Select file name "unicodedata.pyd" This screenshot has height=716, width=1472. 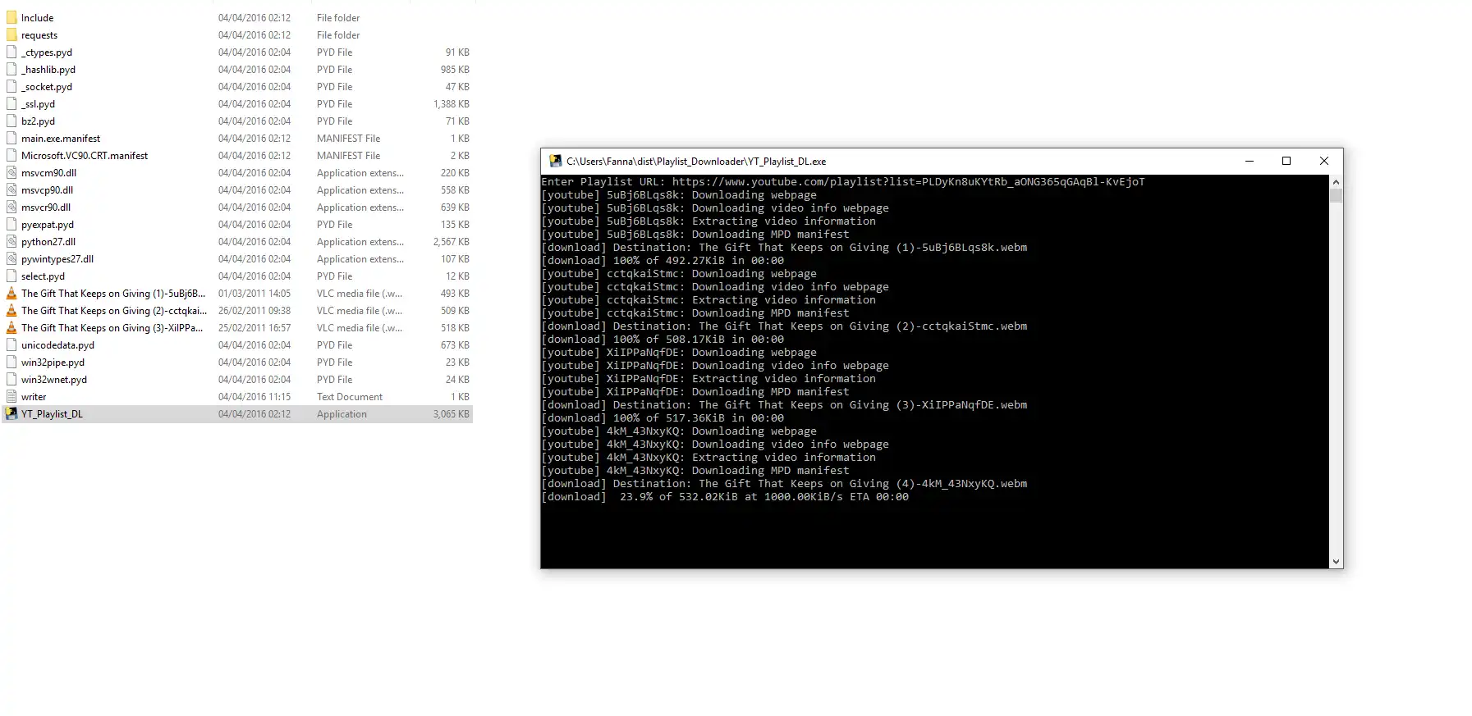[57, 345]
